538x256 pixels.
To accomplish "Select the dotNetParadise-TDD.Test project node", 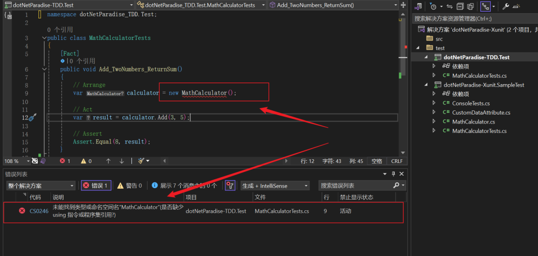I will (x=476, y=57).
